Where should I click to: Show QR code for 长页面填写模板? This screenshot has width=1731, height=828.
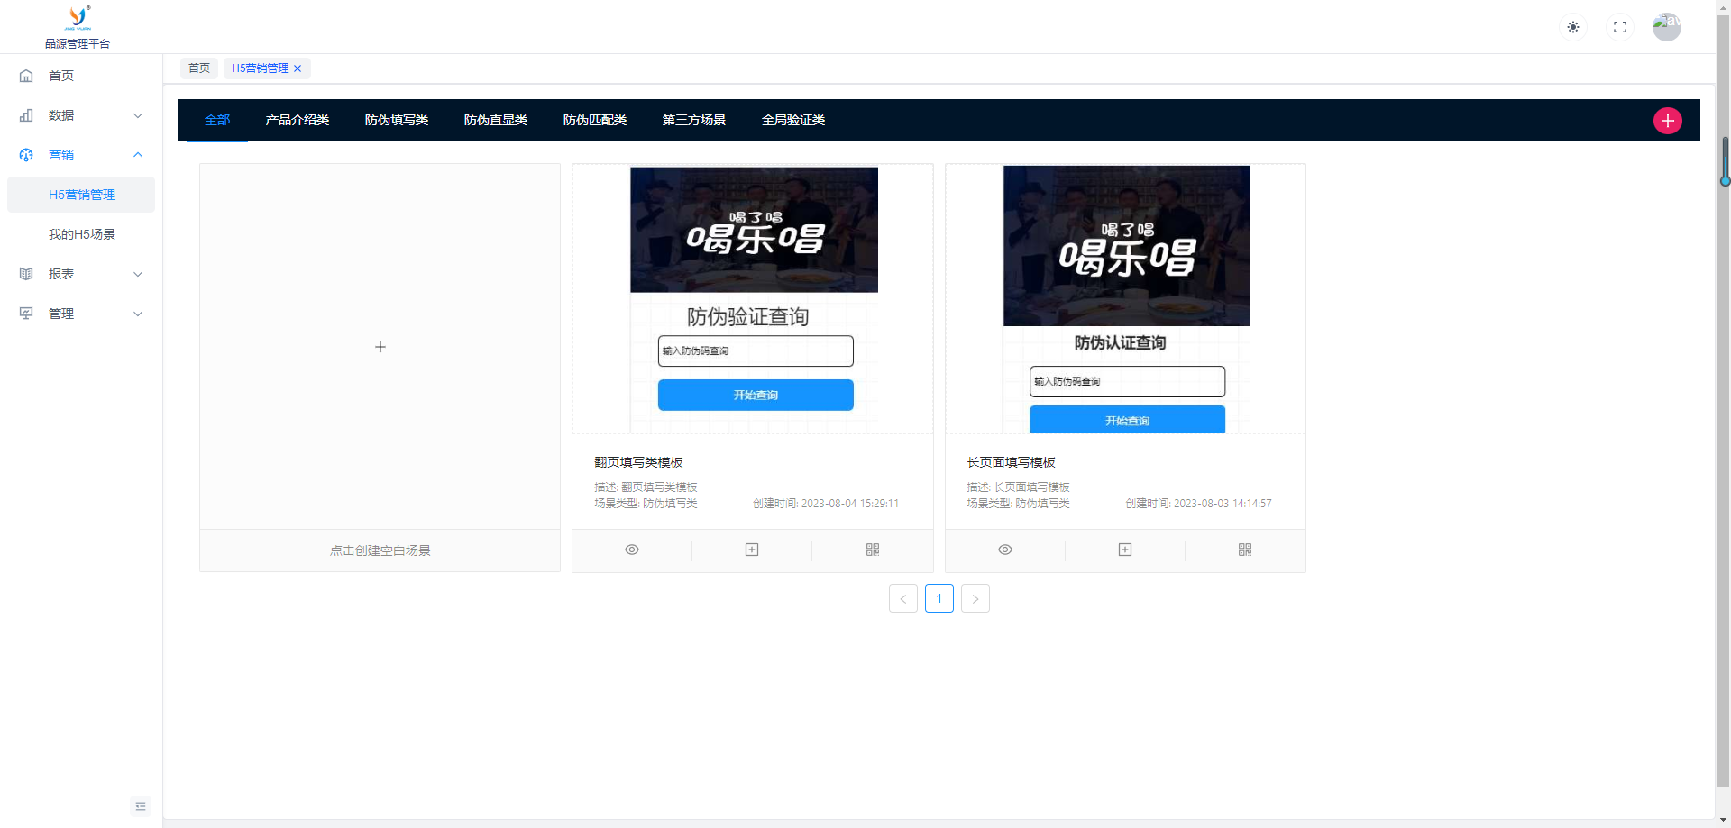[x=1245, y=550]
